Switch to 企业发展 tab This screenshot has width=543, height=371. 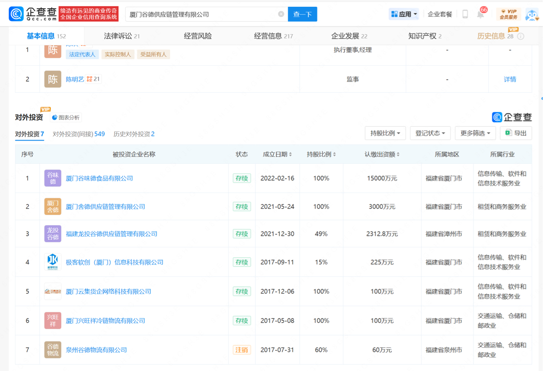[349, 36]
